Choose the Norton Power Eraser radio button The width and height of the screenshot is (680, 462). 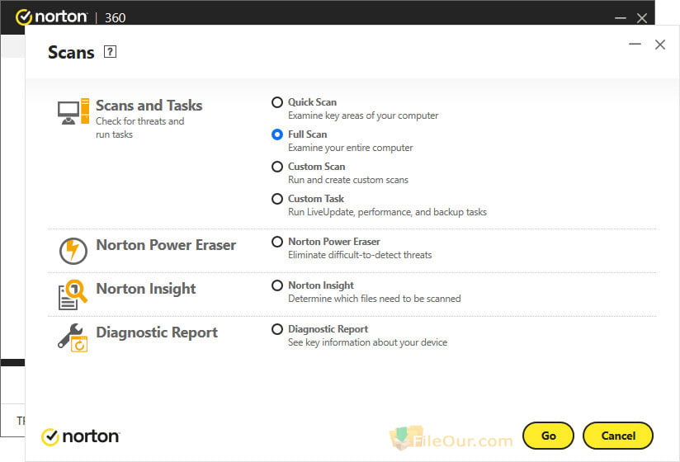coord(277,242)
